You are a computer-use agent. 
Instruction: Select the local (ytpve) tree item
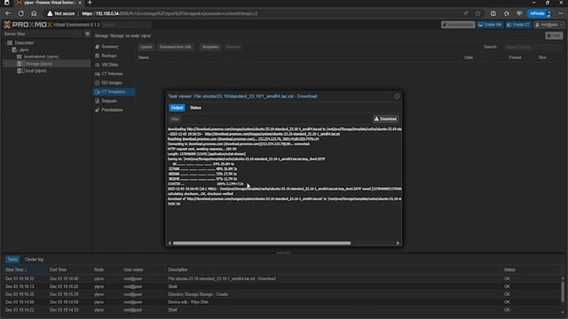click(35, 71)
